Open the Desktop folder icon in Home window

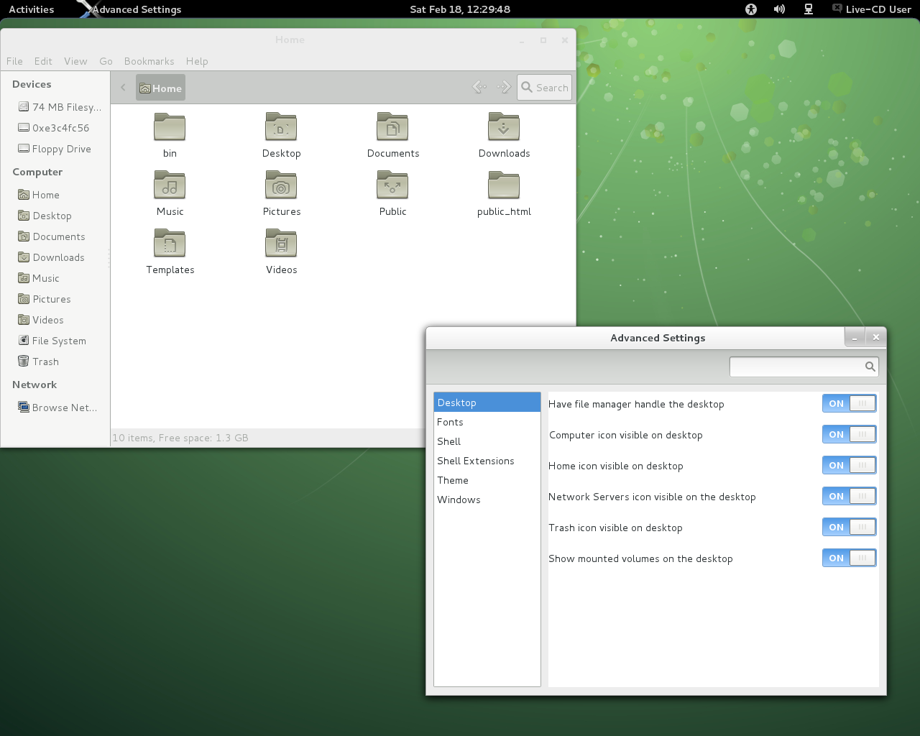[281, 127]
